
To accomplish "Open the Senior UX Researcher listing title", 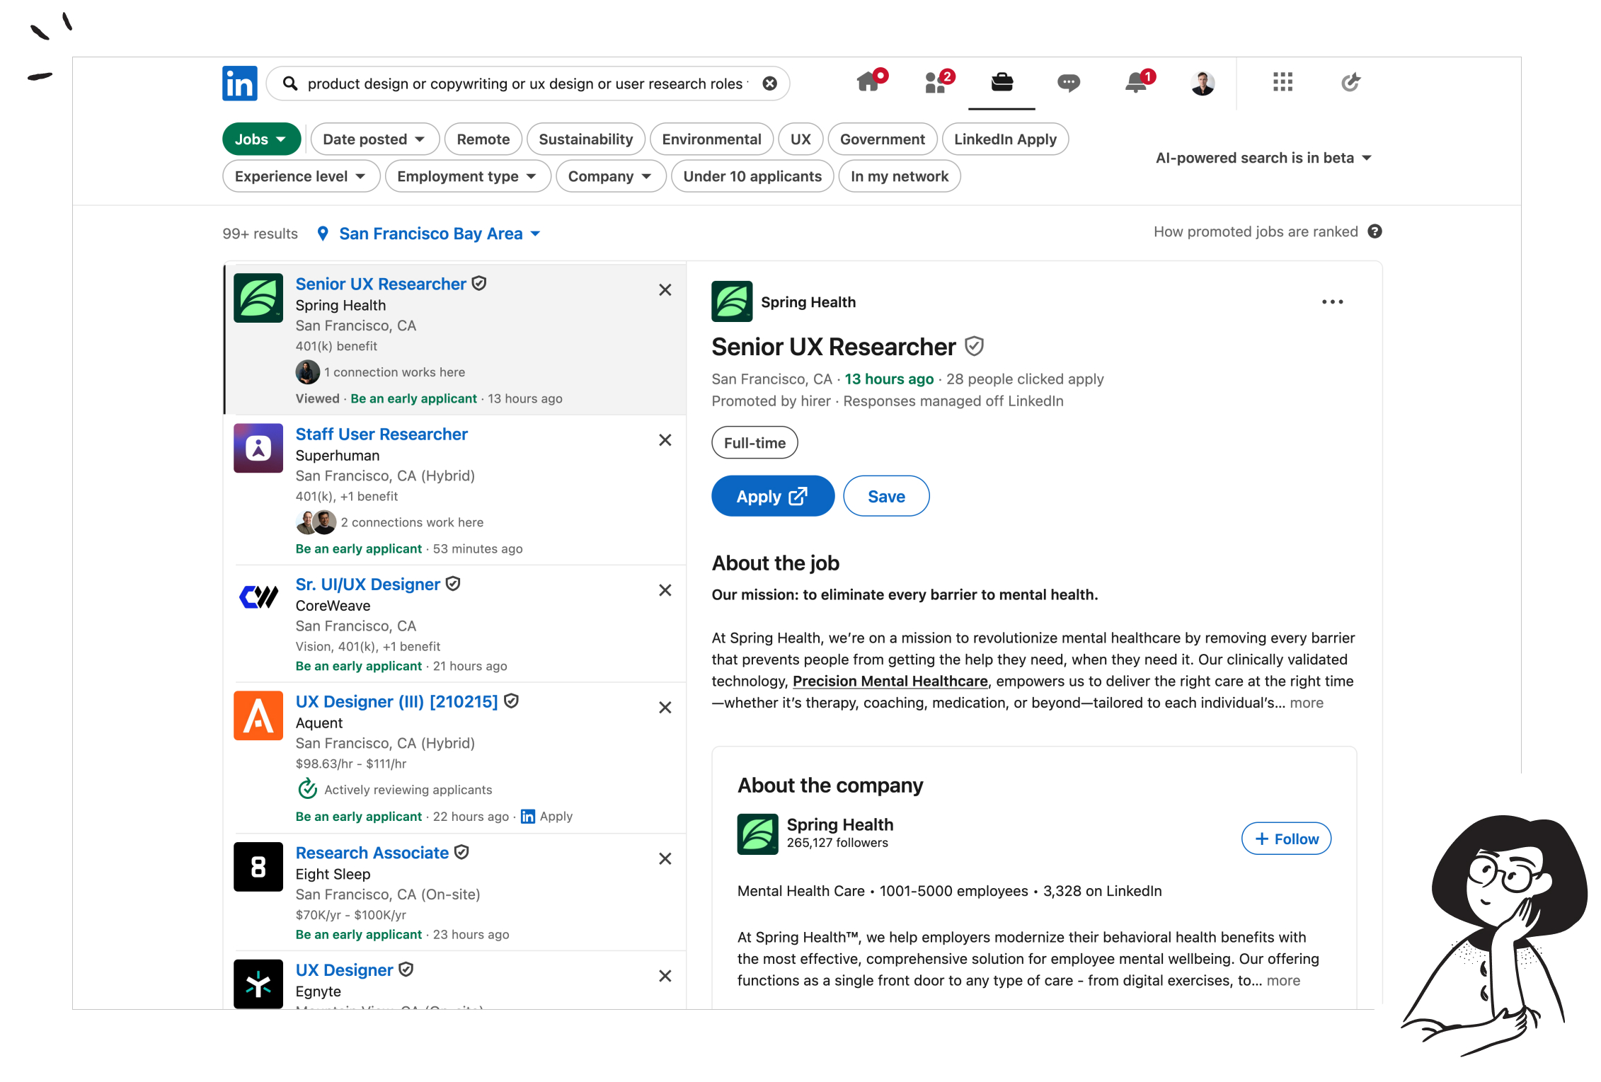I will [381, 284].
